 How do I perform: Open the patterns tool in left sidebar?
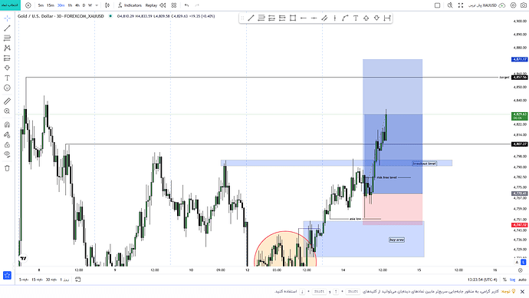(7, 48)
